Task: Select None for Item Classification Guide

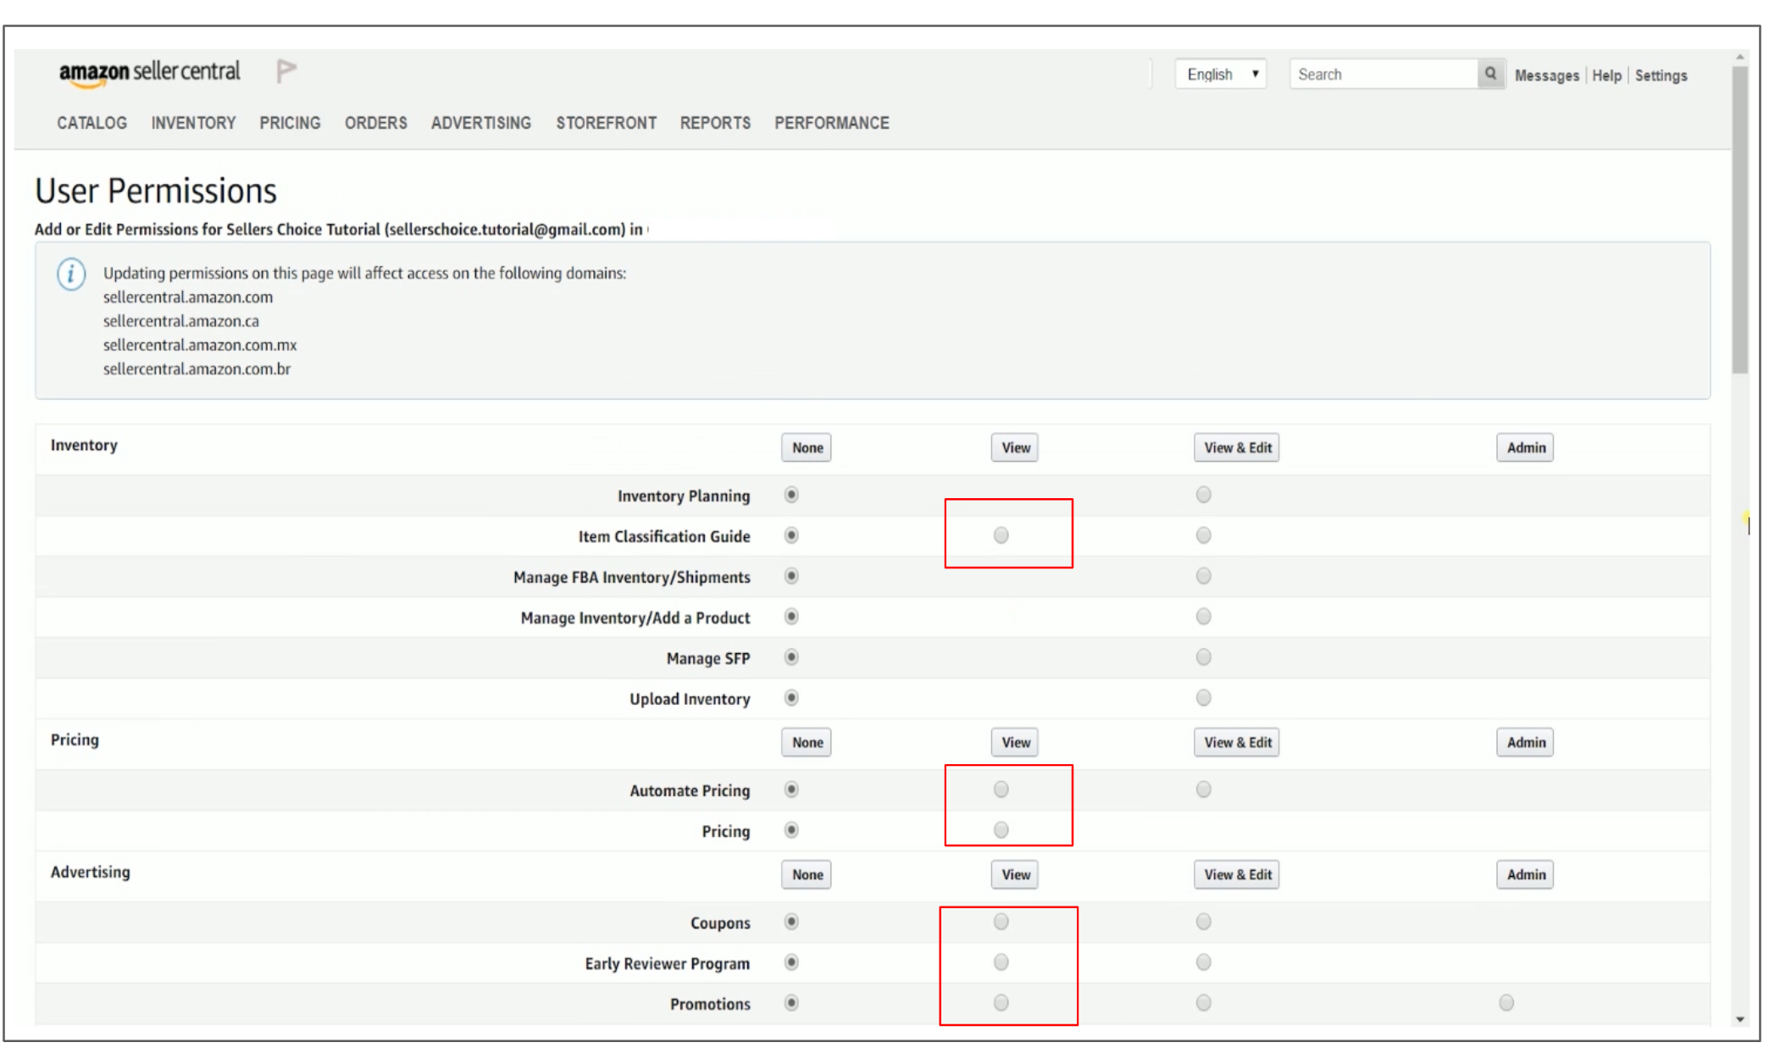Action: click(x=791, y=535)
